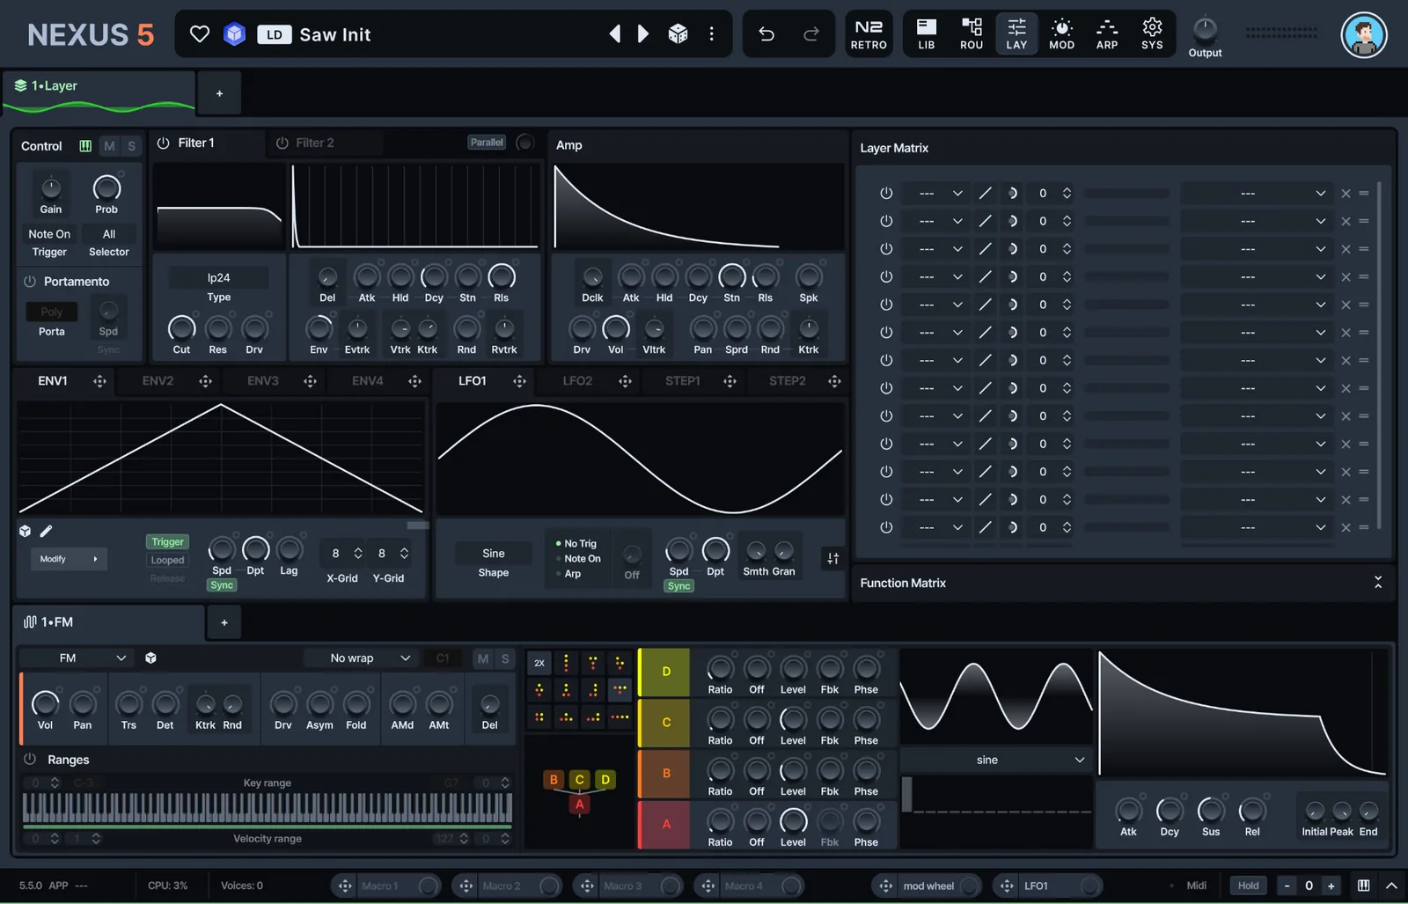
Task: Collapse the Function Matrix panel
Action: click(x=1378, y=583)
